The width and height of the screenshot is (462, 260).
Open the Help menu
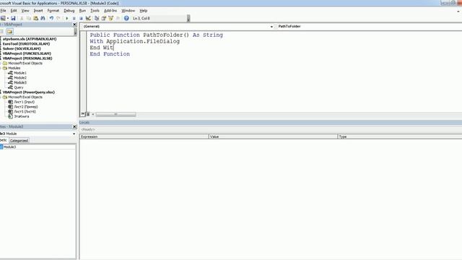144,11
